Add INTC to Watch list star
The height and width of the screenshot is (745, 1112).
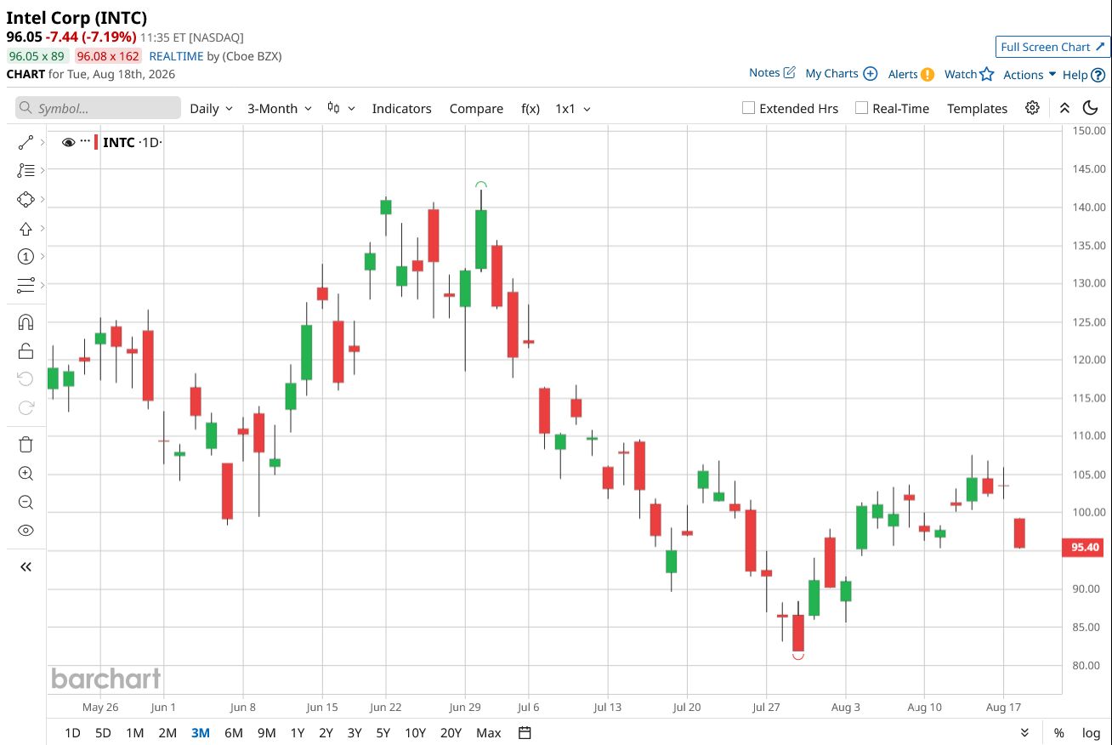(986, 74)
